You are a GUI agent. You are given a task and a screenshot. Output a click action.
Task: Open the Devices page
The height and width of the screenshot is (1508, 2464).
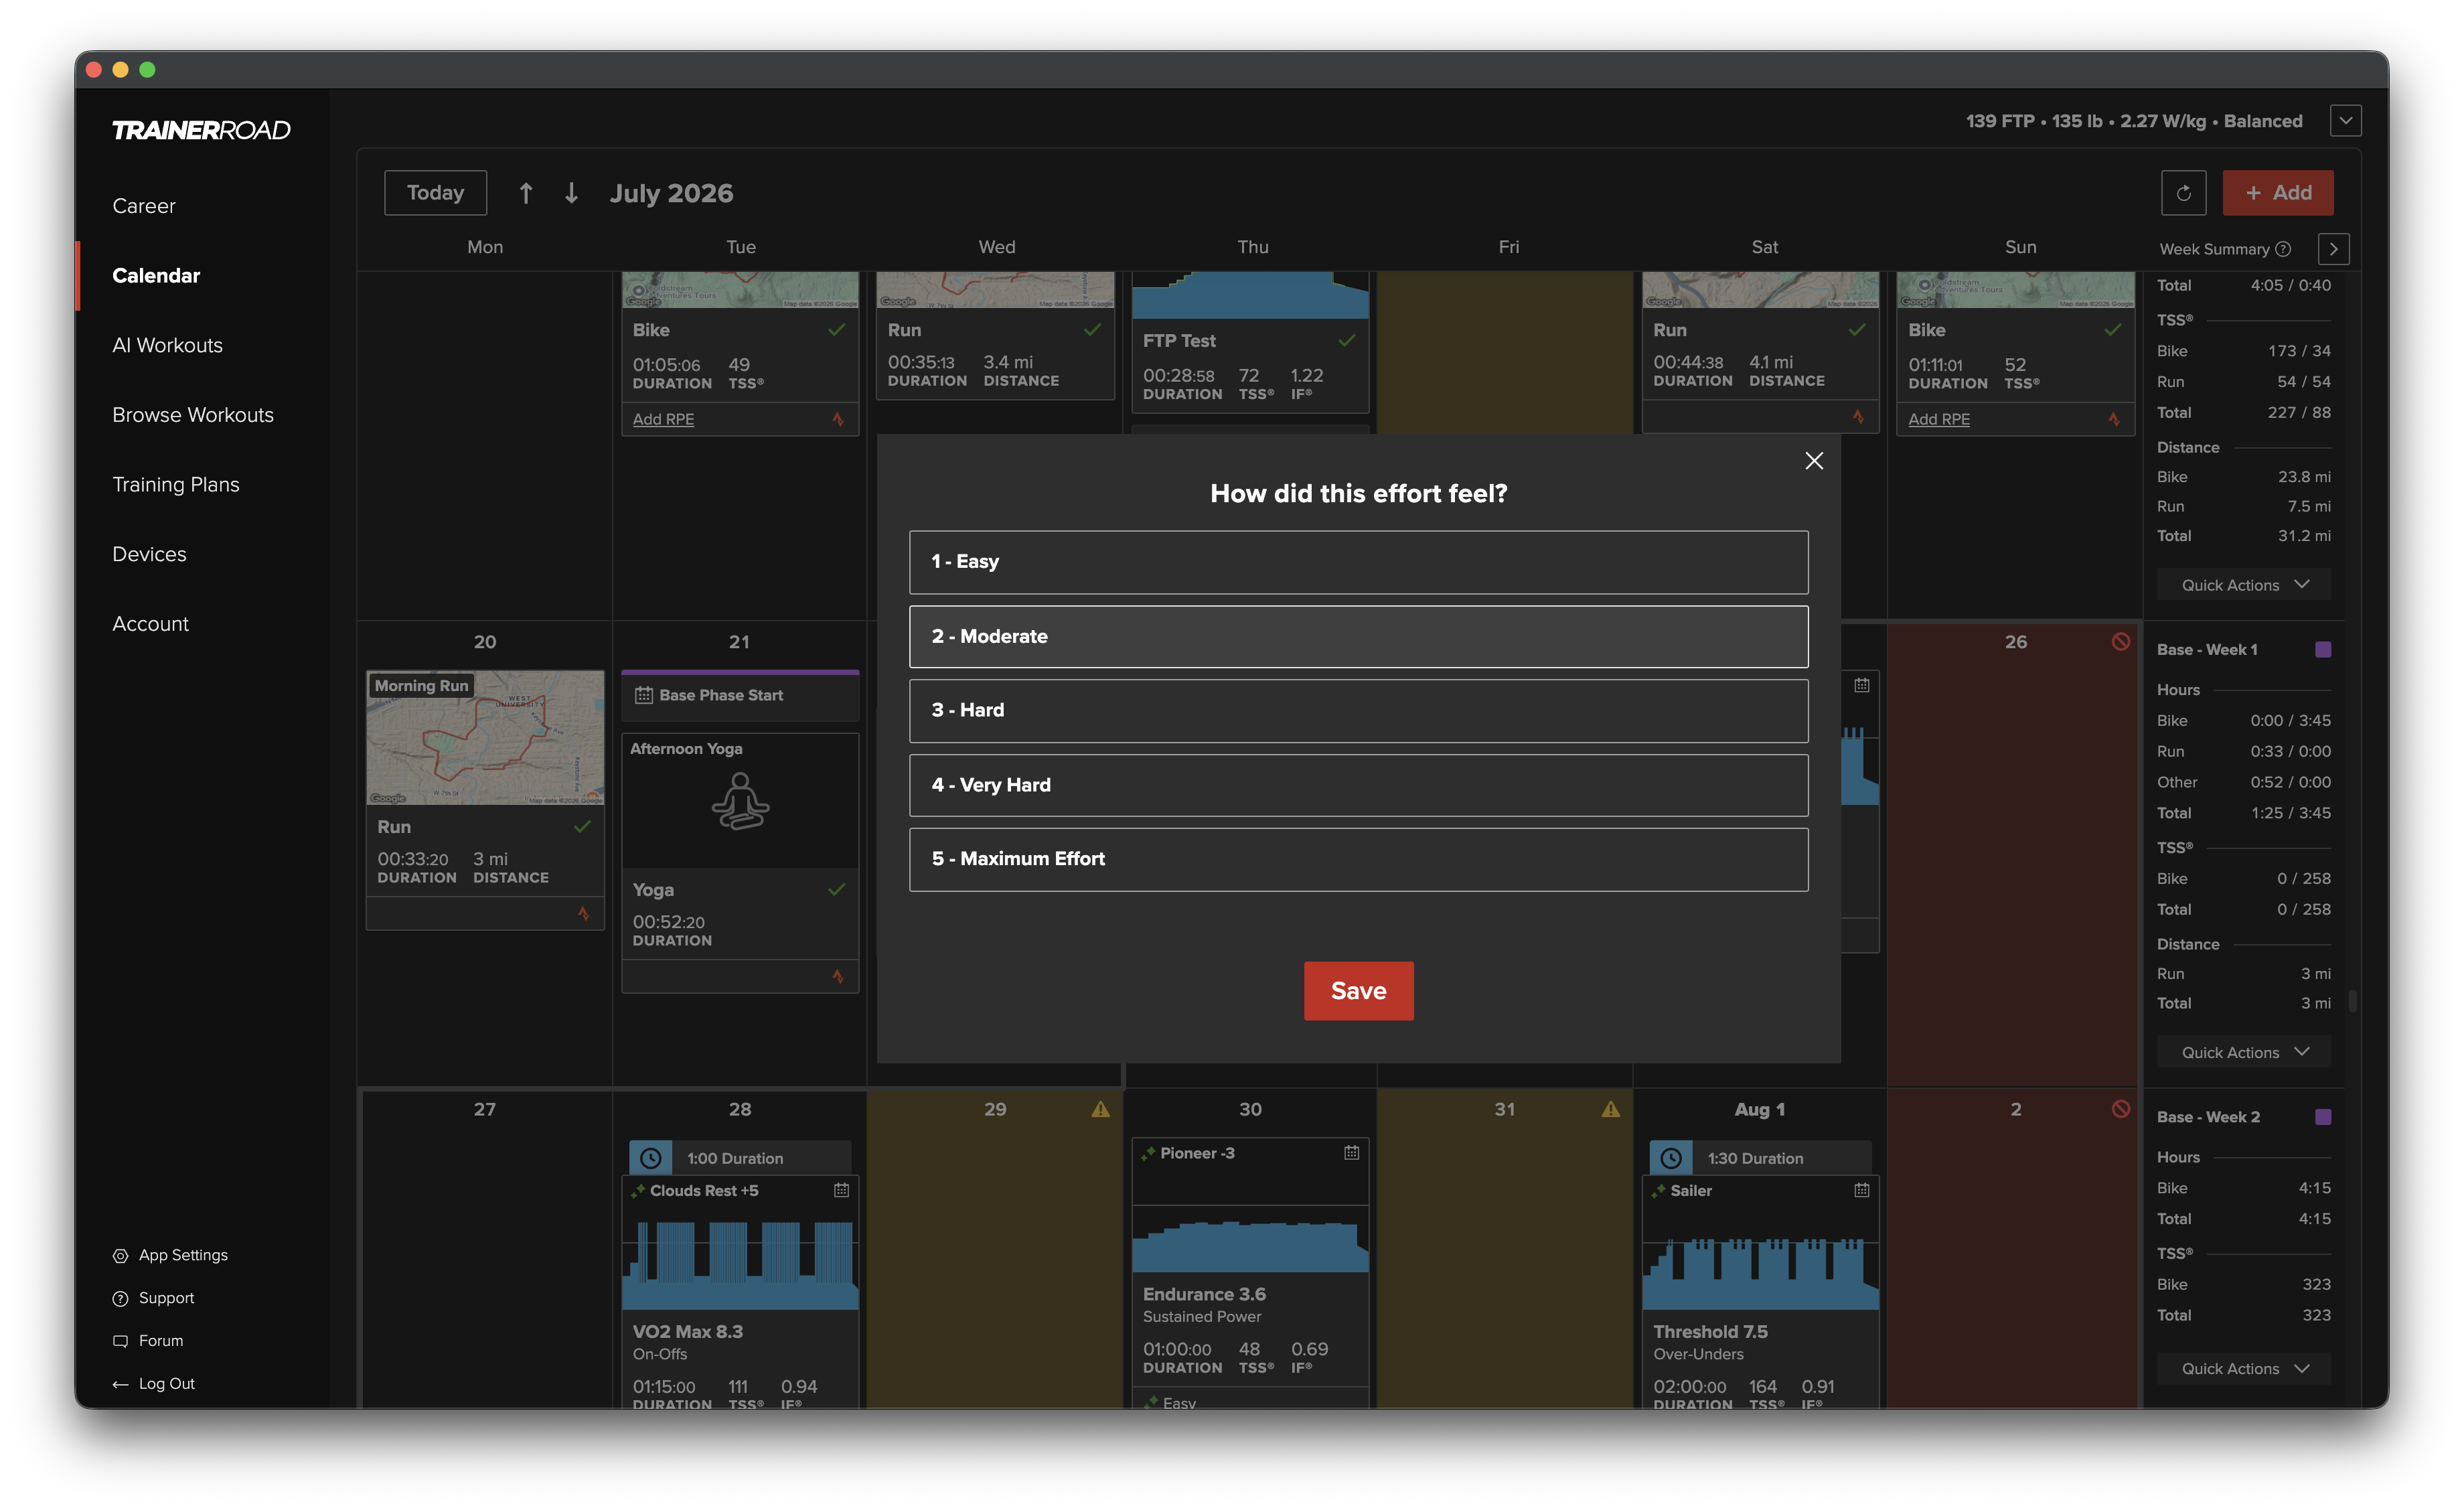point(149,554)
